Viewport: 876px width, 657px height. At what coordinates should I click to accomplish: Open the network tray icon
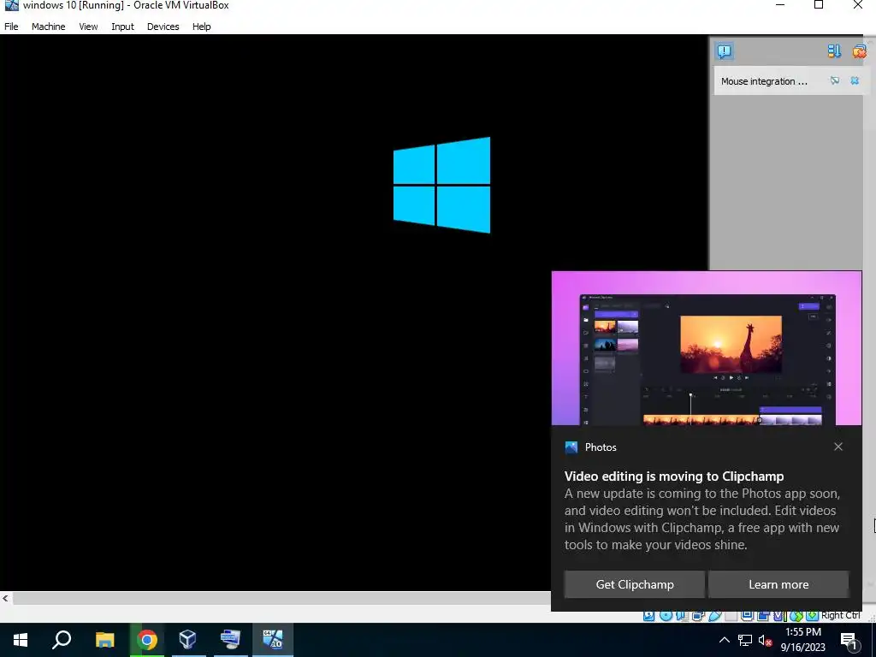[x=745, y=640]
